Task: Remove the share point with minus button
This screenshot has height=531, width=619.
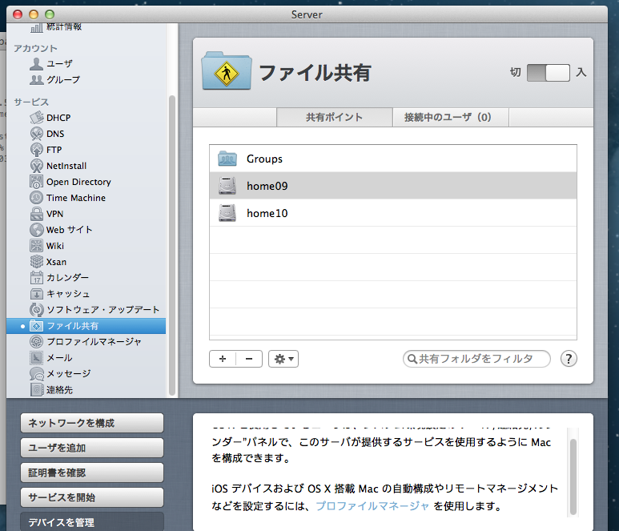Action: (249, 359)
